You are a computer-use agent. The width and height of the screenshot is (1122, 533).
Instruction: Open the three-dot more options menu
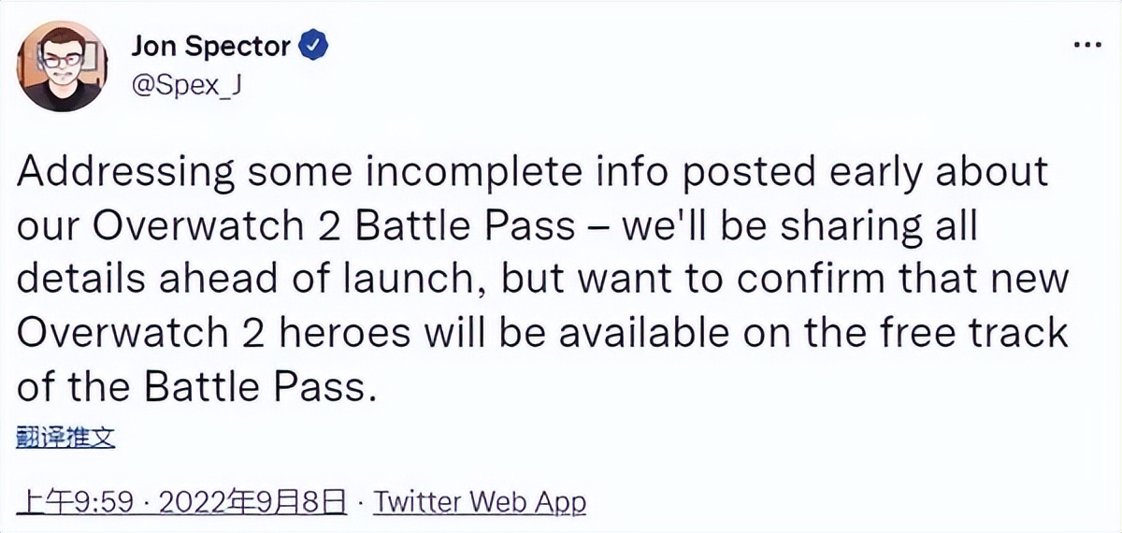[1088, 47]
